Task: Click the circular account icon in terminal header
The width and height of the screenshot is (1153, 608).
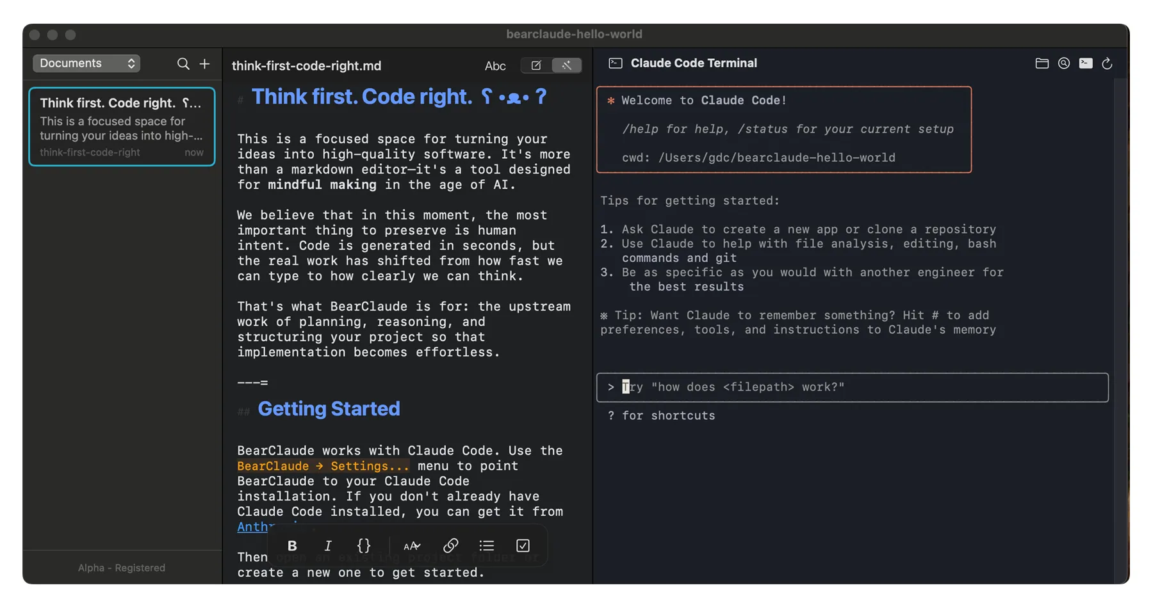Action: point(1063,63)
